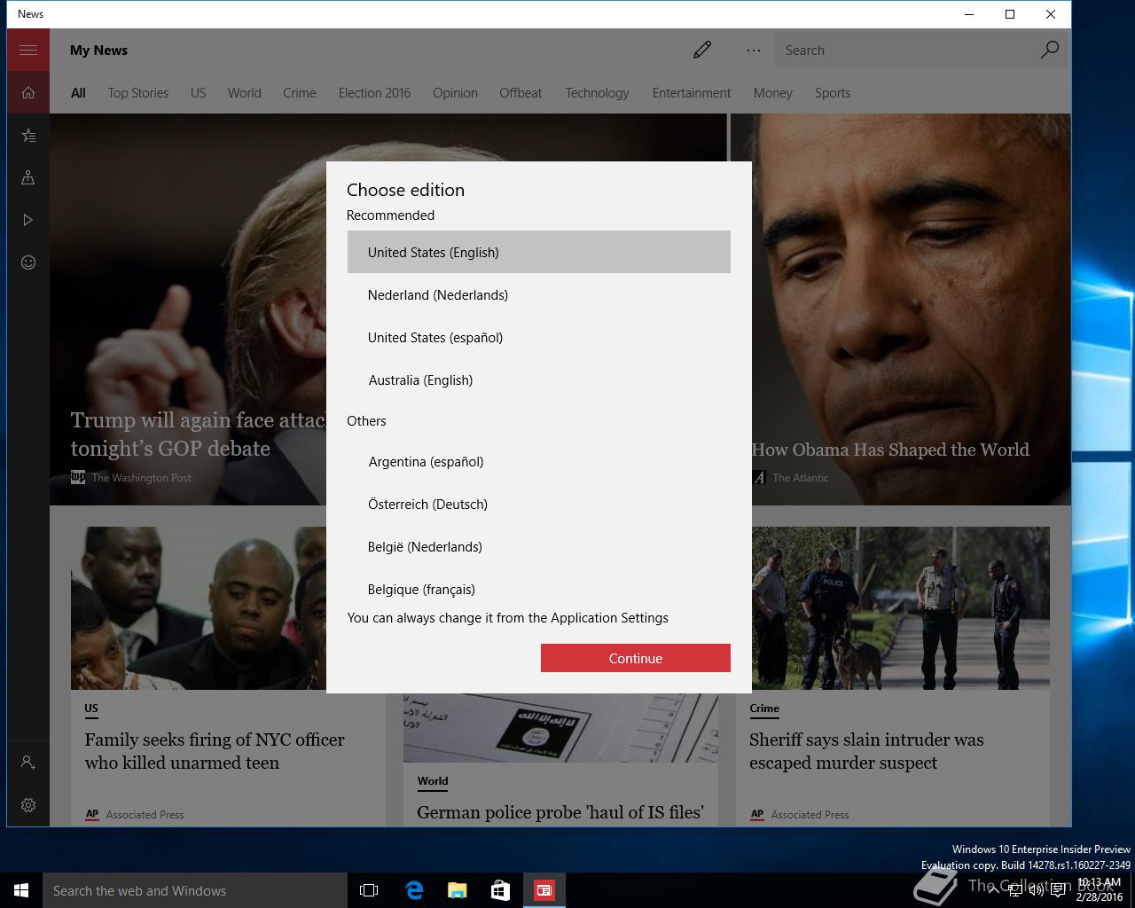Open the Election 2016 tab

pyautogui.click(x=374, y=93)
